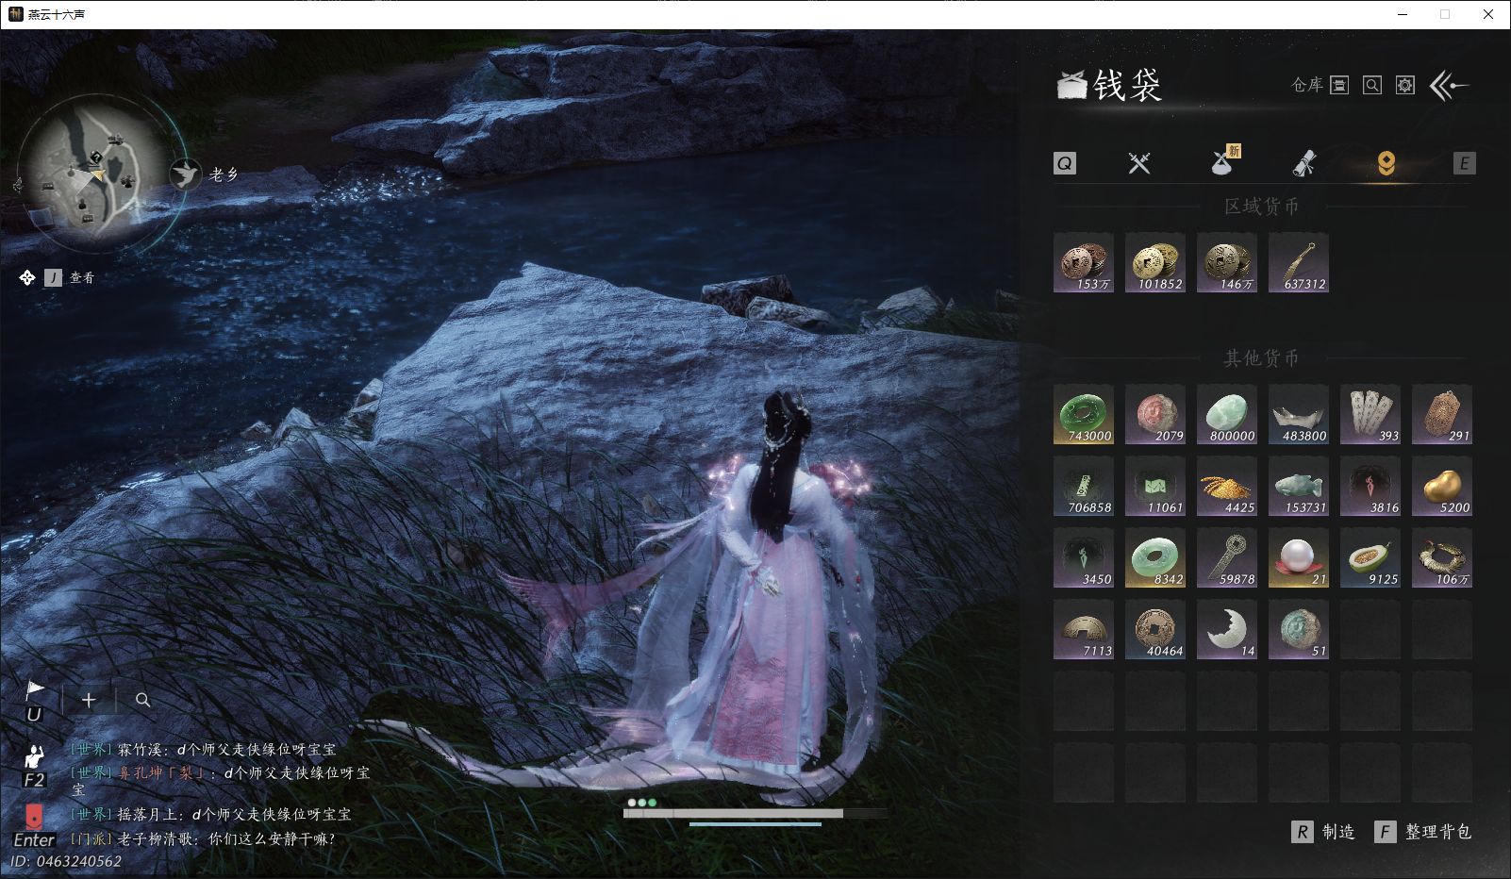1511x879 pixels.
Task: Select the coin stack showing 146万
Action: pos(1227,262)
